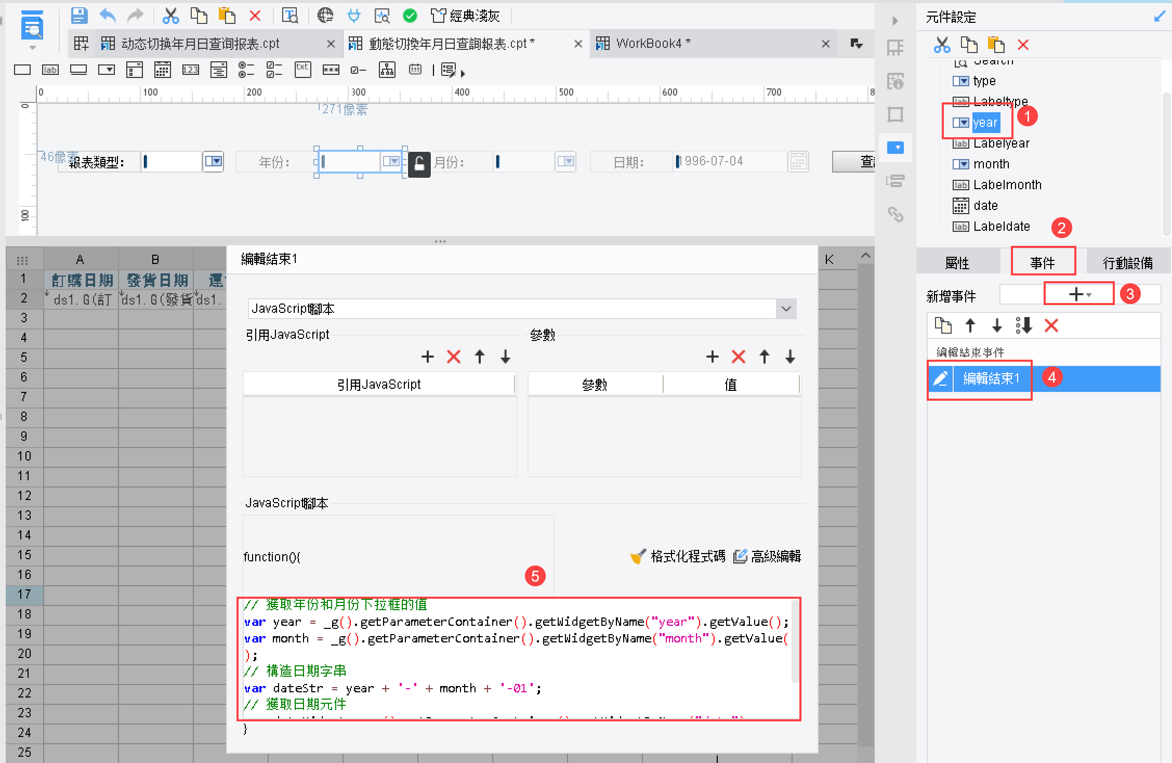Click the green checkmark icon in toolbar
Screen dimensions: 1172x763
[x=410, y=16]
